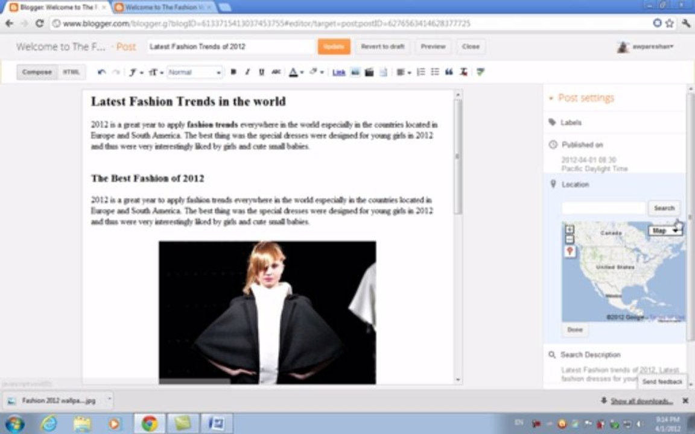Switch to the second Fashion blog tab
The image size is (695, 434).
(164, 7)
